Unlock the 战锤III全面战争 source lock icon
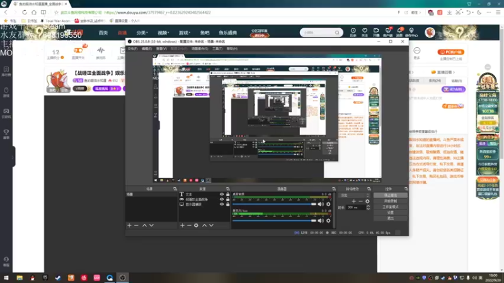The image size is (504, 283). pyautogui.click(x=228, y=199)
